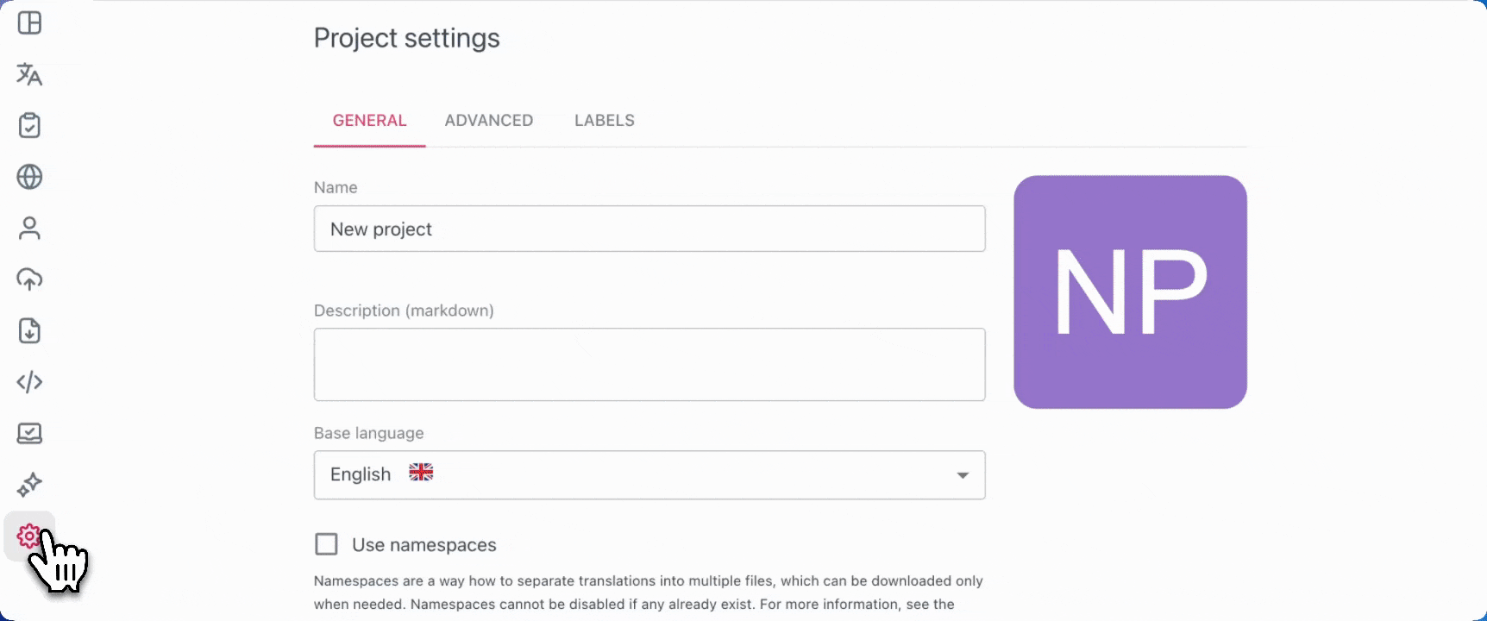The height and width of the screenshot is (621, 1487).
Task: Click the purple NP project avatar
Action: pyautogui.click(x=1130, y=292)
